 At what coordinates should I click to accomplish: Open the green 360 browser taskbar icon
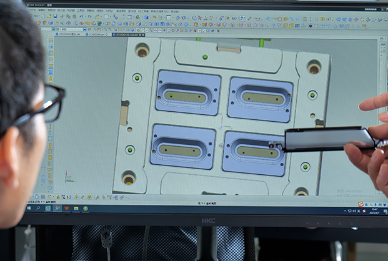(x=86, y=209)
